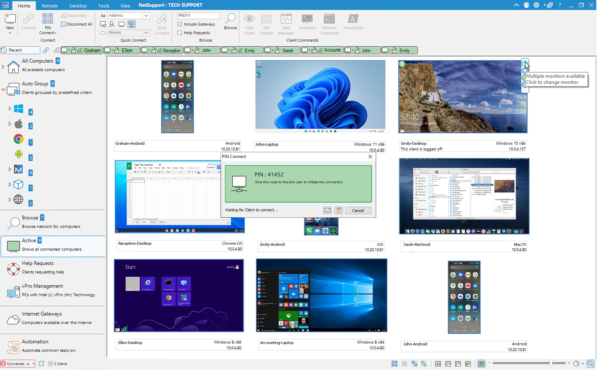
Task: Open the (None) cloud connection dropdown
Action: 145,32
